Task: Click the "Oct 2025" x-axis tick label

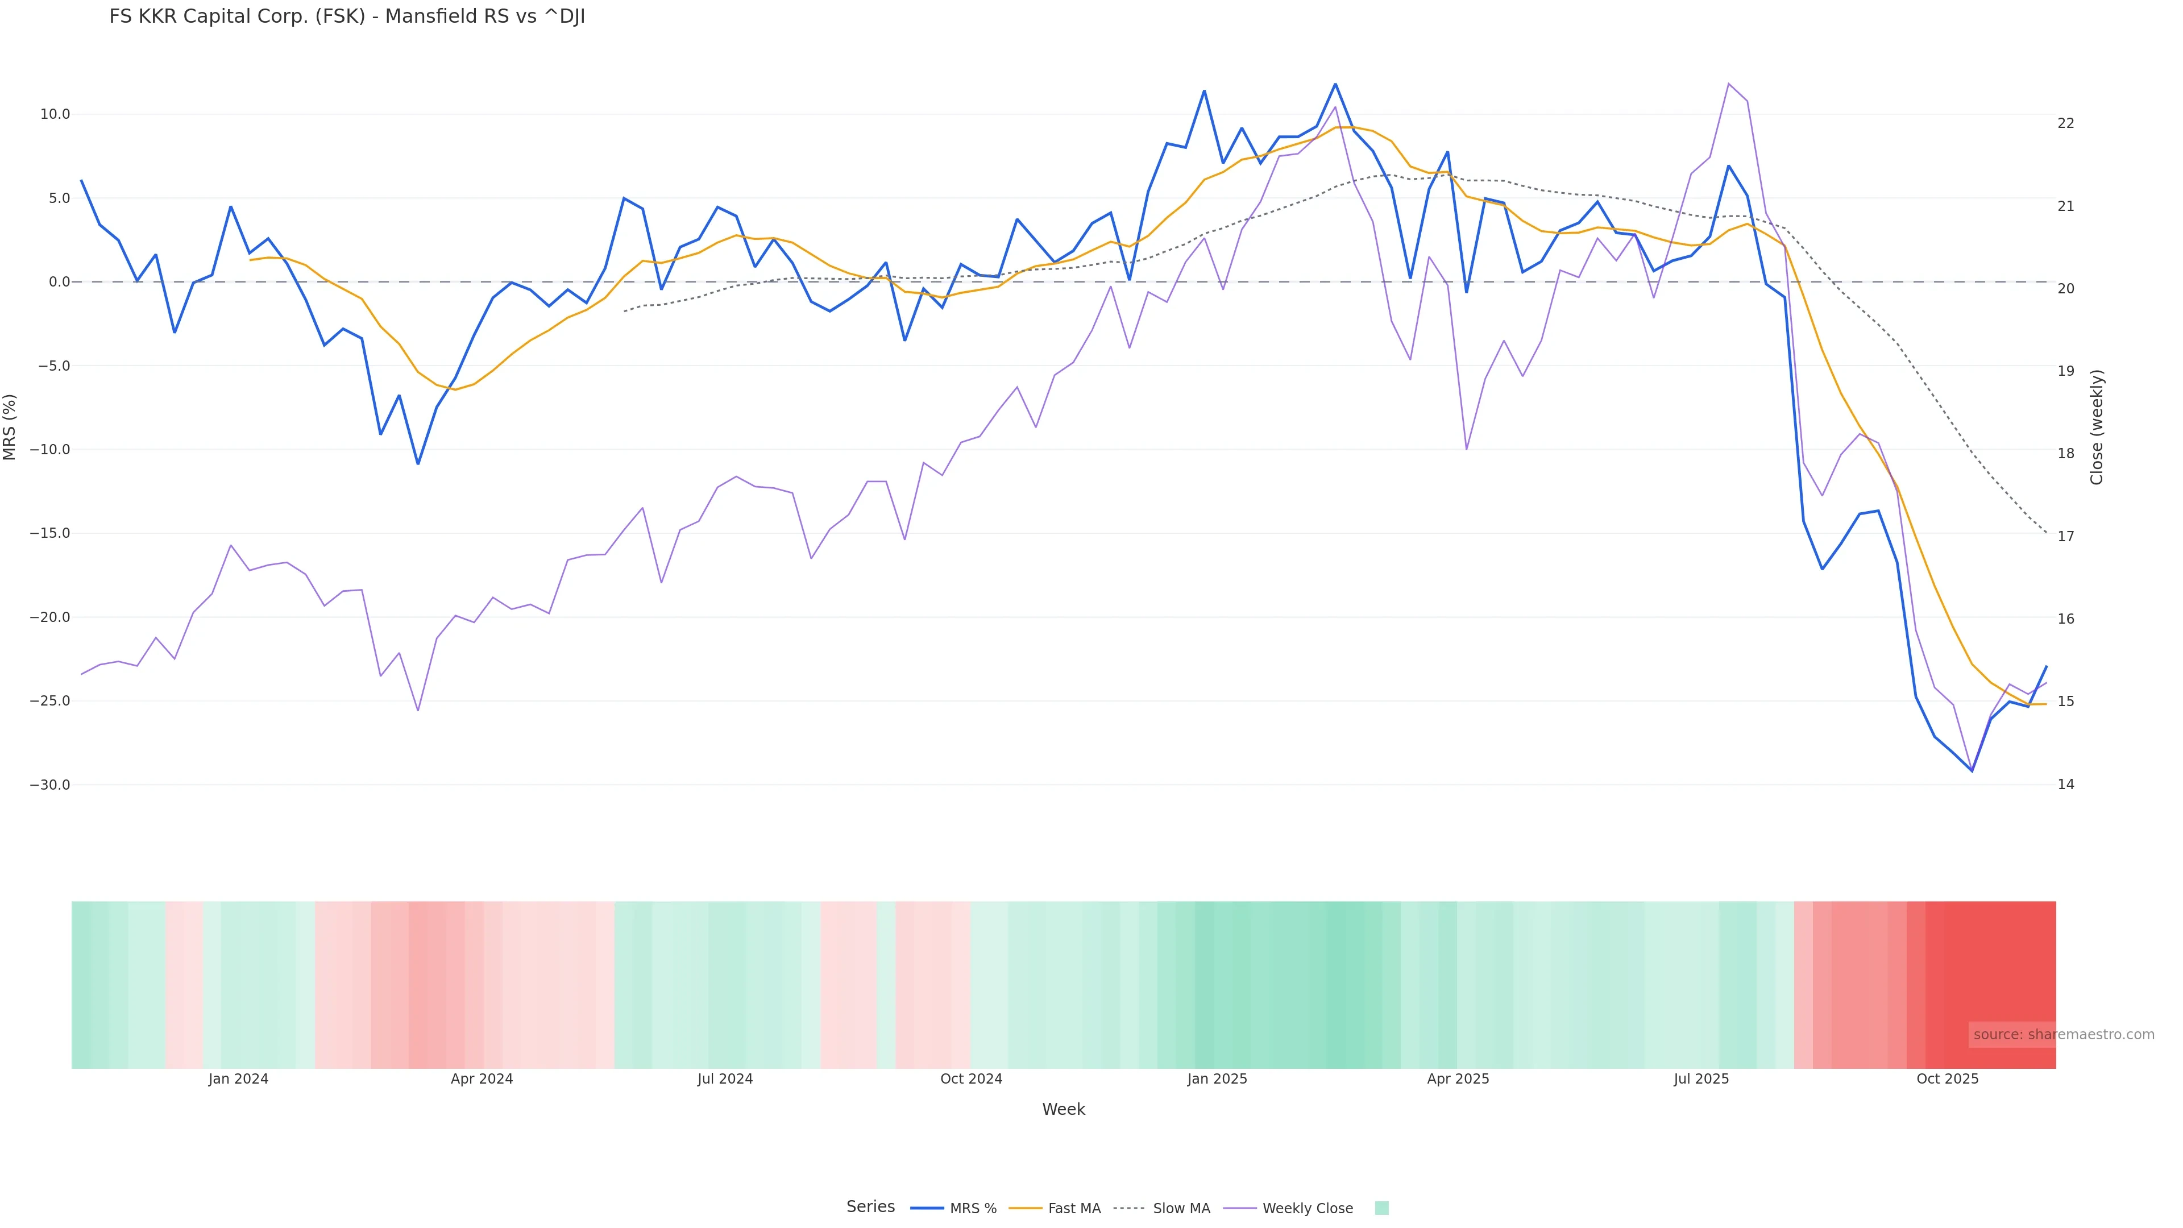Action: pyautogui.click(x=1948, y=1080)
